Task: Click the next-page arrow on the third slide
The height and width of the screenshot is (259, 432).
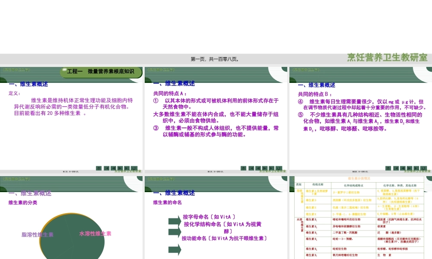Action: pos(409,168)
